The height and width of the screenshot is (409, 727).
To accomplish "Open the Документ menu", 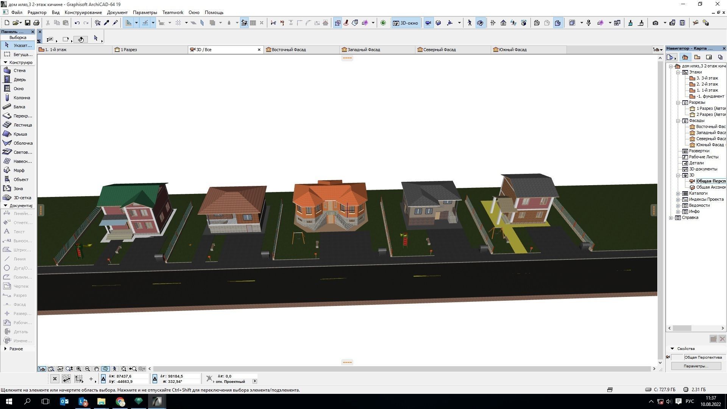I will pos(117,12).
